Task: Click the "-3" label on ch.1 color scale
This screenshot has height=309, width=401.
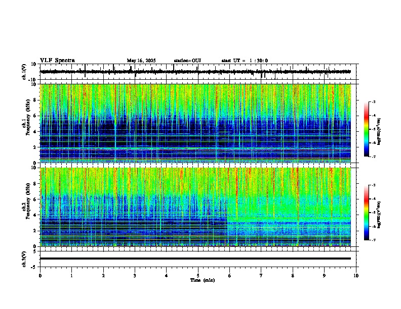Action: [373, 102]
